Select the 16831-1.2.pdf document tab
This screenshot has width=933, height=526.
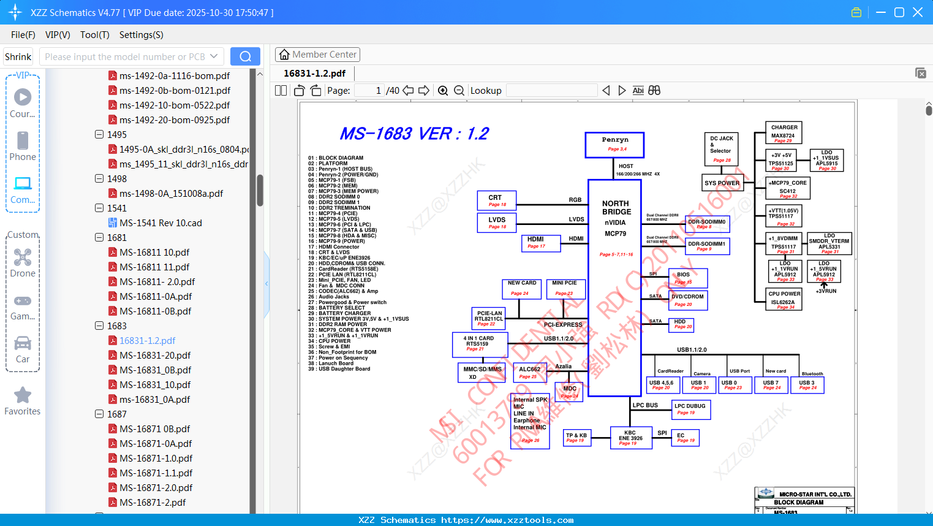(x=314, y=73)
